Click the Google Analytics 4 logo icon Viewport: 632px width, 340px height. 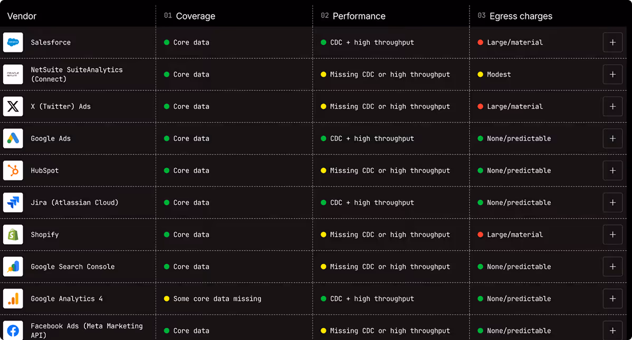point(13,298)
